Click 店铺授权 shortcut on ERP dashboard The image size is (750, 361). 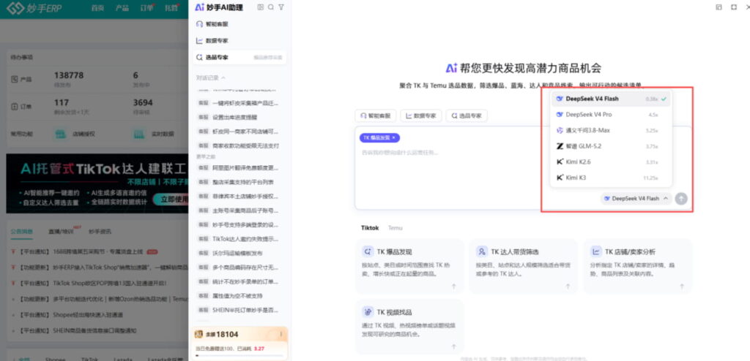(75, 134)
